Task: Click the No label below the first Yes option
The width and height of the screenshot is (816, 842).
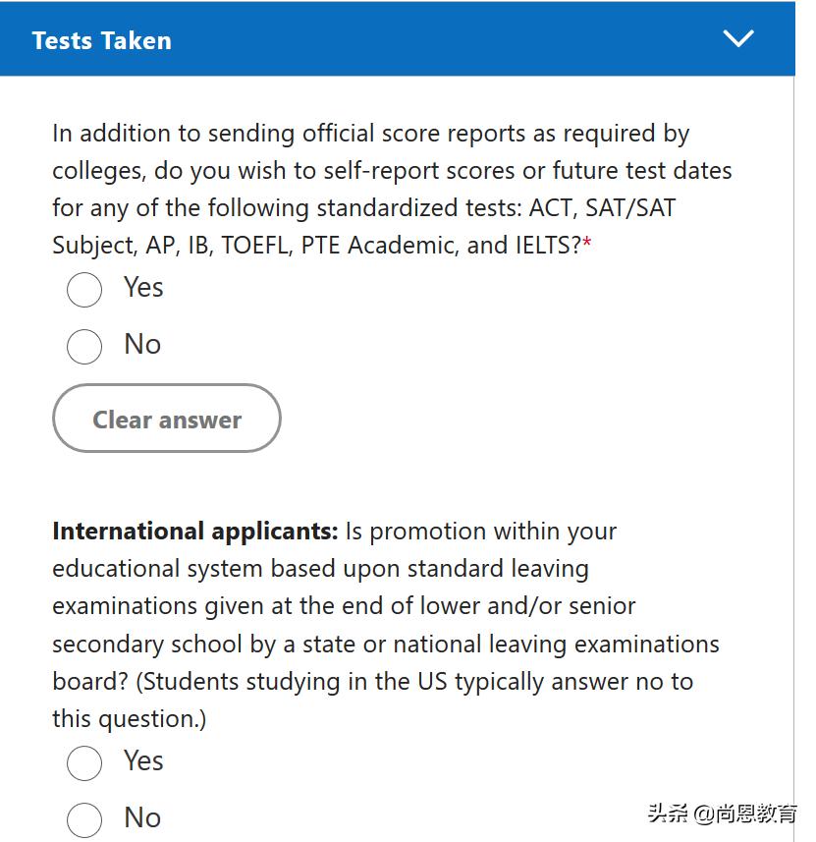Action: point(141,345)
